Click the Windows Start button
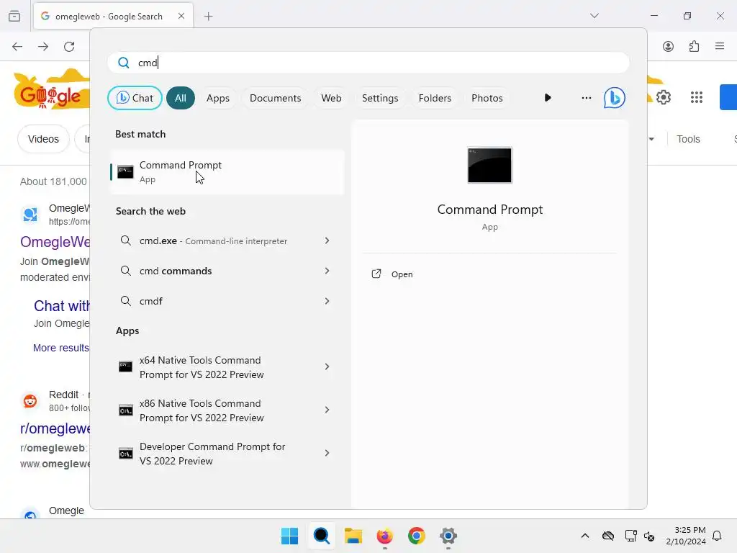 tap(289, 536)
